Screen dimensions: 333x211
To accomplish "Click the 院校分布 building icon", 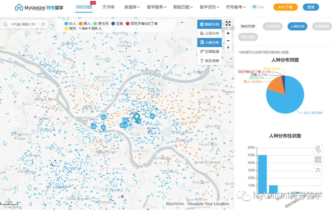I will point(202,24).
